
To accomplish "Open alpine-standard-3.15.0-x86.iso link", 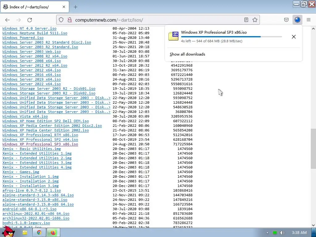I will (35, 200).
